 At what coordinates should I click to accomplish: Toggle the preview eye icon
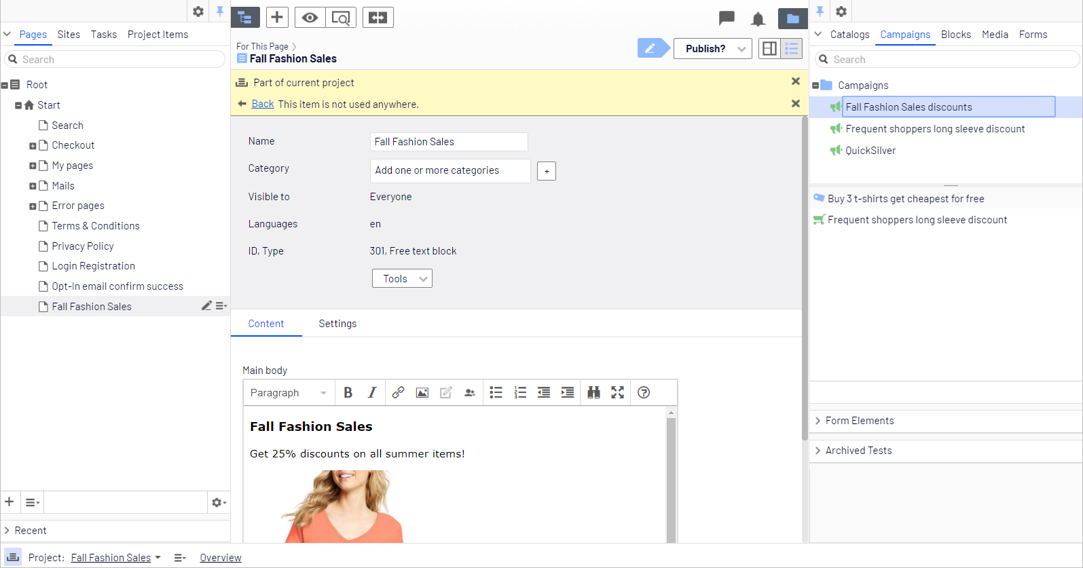pyautogui.click(x=310, y=18)
